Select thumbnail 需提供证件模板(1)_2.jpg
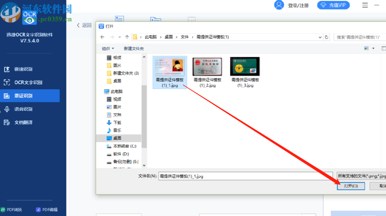Image resolution: width=386 pixels, height=216 pixels. pos(207,66)
